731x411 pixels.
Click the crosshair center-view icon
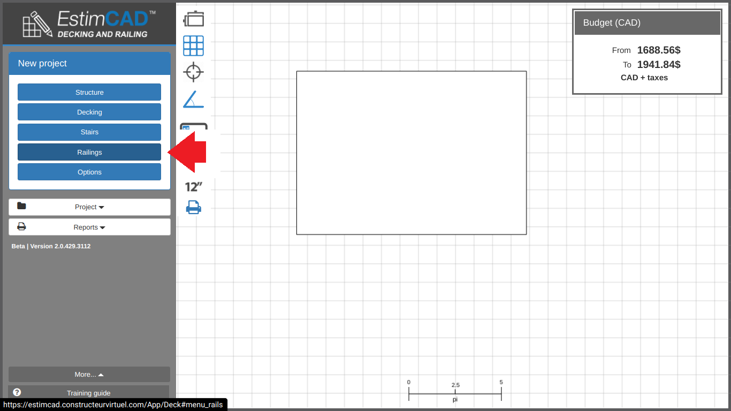tap(193, 72)
